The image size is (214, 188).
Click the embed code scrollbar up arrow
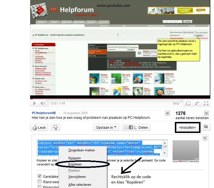165,143
